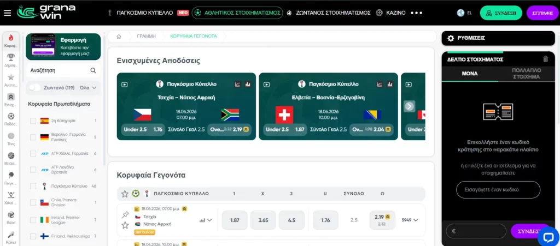Check the Βερολίνο, Γερμανία Γυναίκες checkbox
The width and height of the screenshot is (560, 246).
33,137
